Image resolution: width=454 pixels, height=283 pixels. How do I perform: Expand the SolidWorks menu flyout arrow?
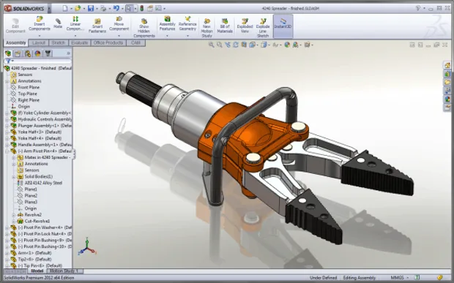click(49, 8)
